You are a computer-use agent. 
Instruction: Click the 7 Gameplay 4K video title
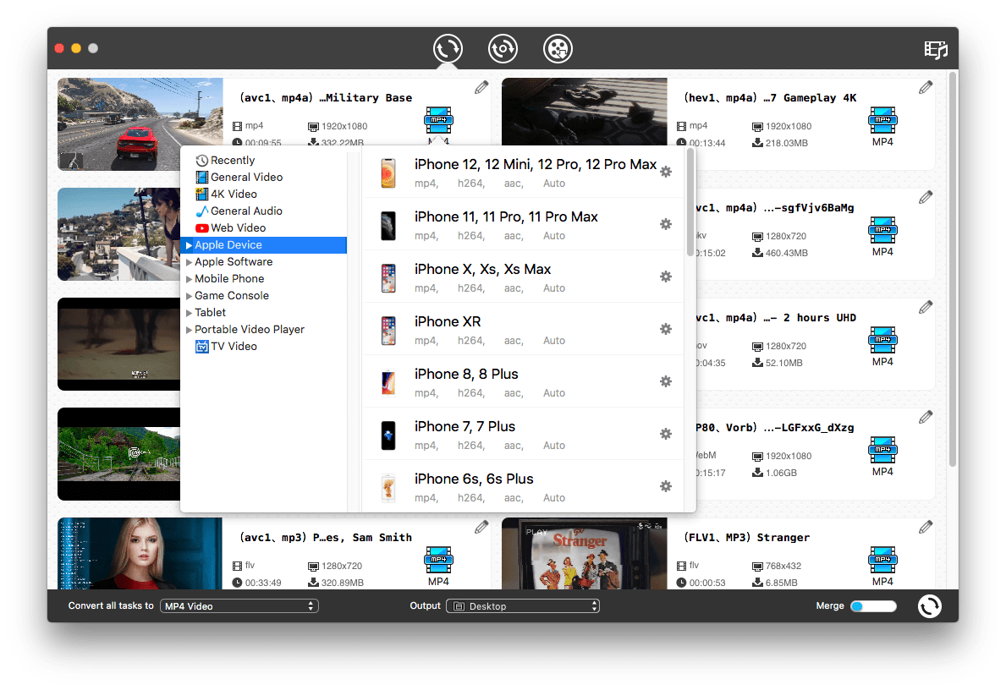pos(770,98)
